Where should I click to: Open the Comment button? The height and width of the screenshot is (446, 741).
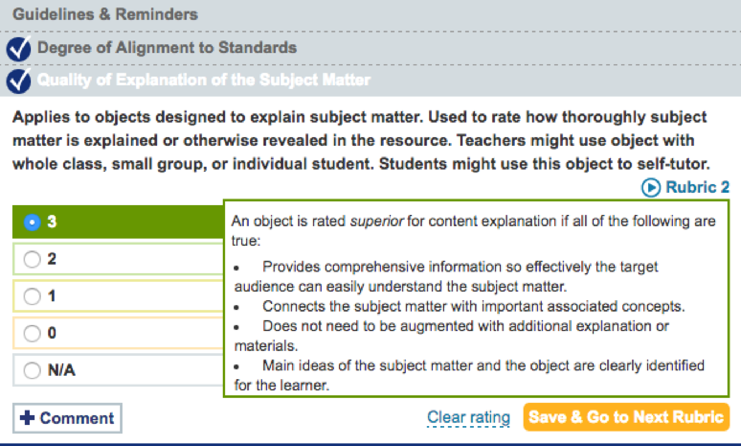click(x=67, y=418)
